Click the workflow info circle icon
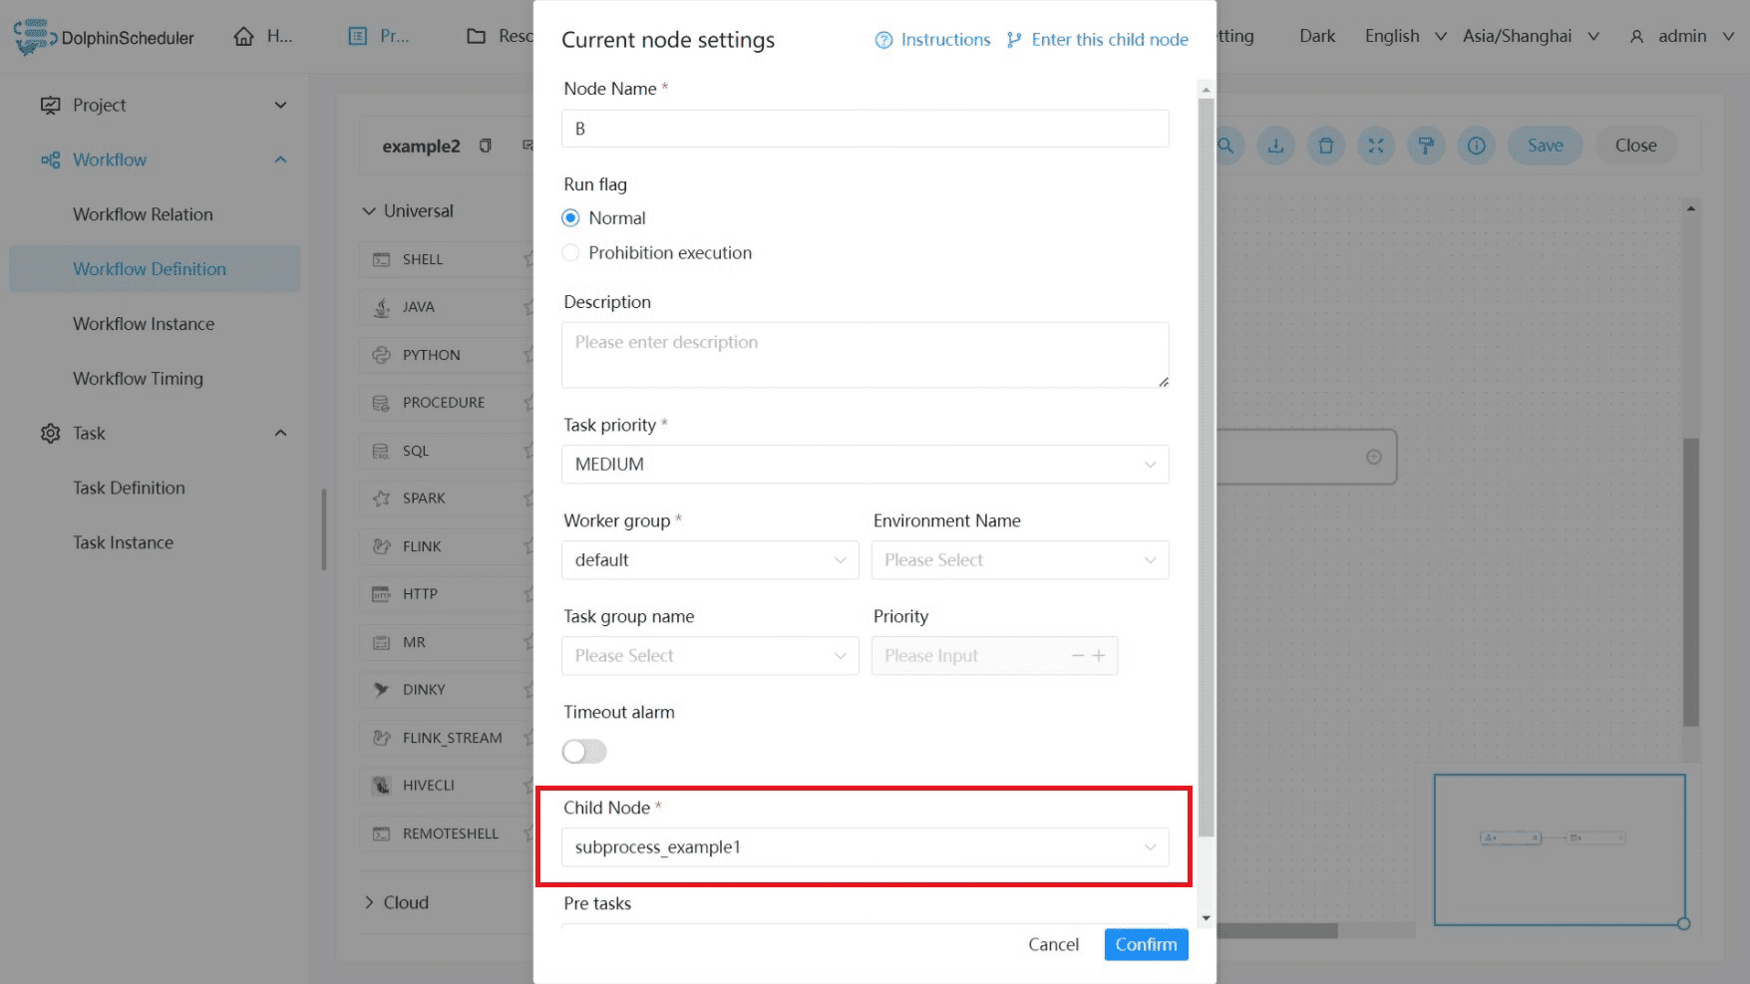The height and width of the screenshot is (984, 1750). pos(1476,146)
